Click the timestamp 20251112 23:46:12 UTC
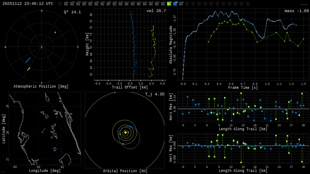Screen dimensions: 310x174 [28, 4]
